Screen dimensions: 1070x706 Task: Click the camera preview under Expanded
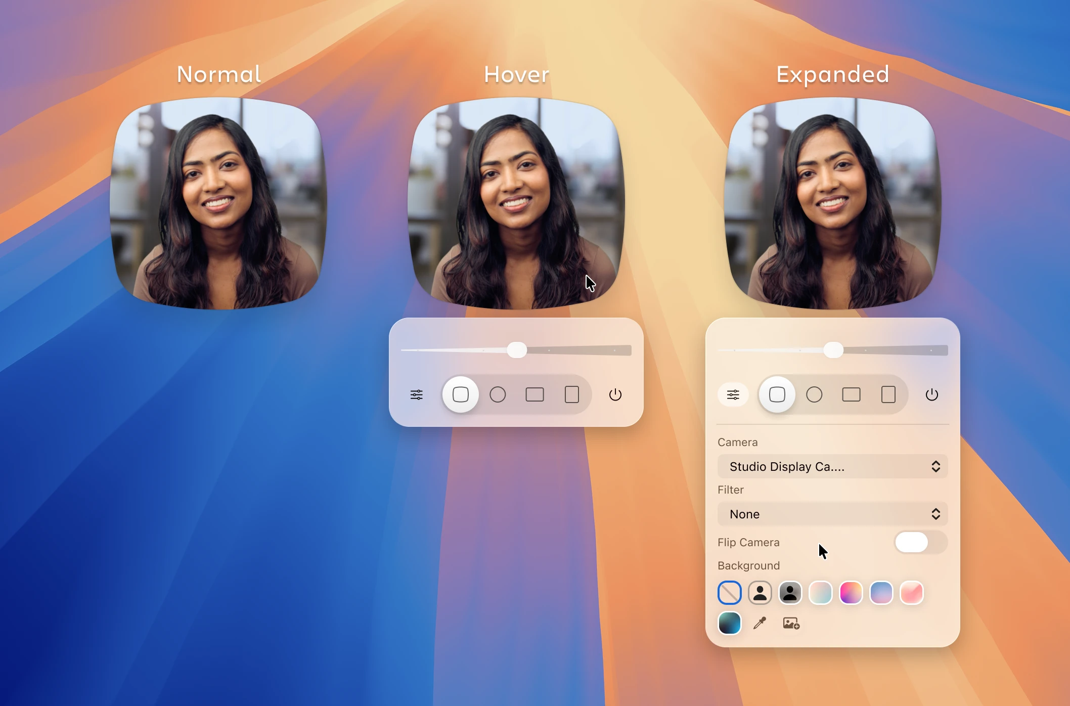point(833,203)
